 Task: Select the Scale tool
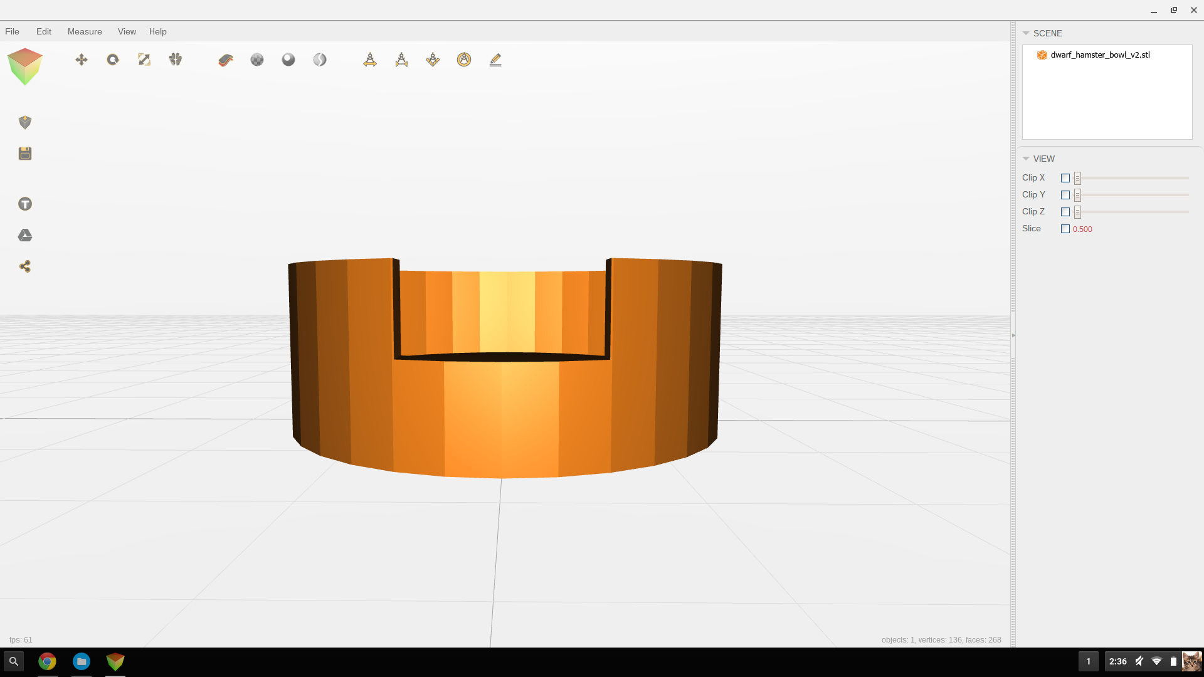[144, 60]
